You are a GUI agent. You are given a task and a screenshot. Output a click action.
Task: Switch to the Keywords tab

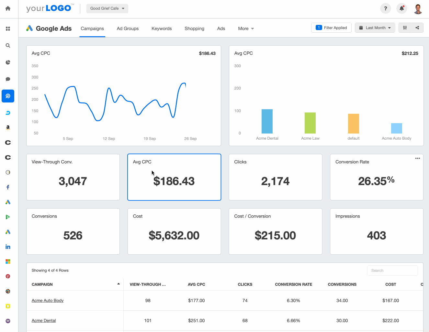click(162, 28)
